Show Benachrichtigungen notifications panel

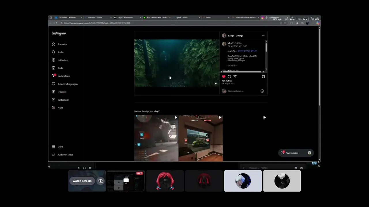pos(65,84)
